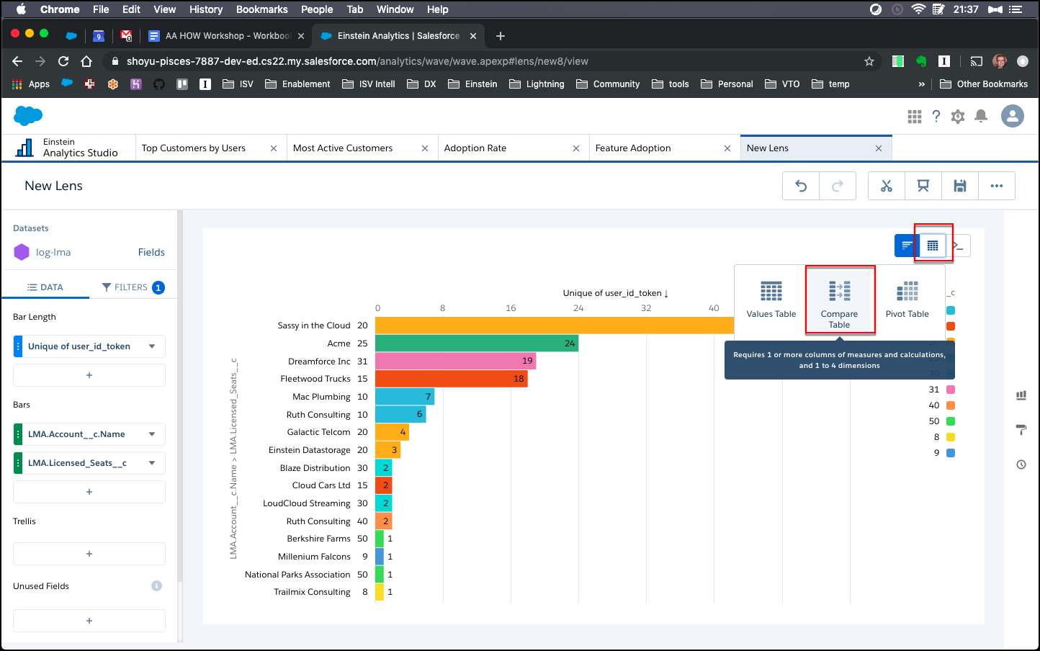Select the Values Table option

[x=771, y=300]
